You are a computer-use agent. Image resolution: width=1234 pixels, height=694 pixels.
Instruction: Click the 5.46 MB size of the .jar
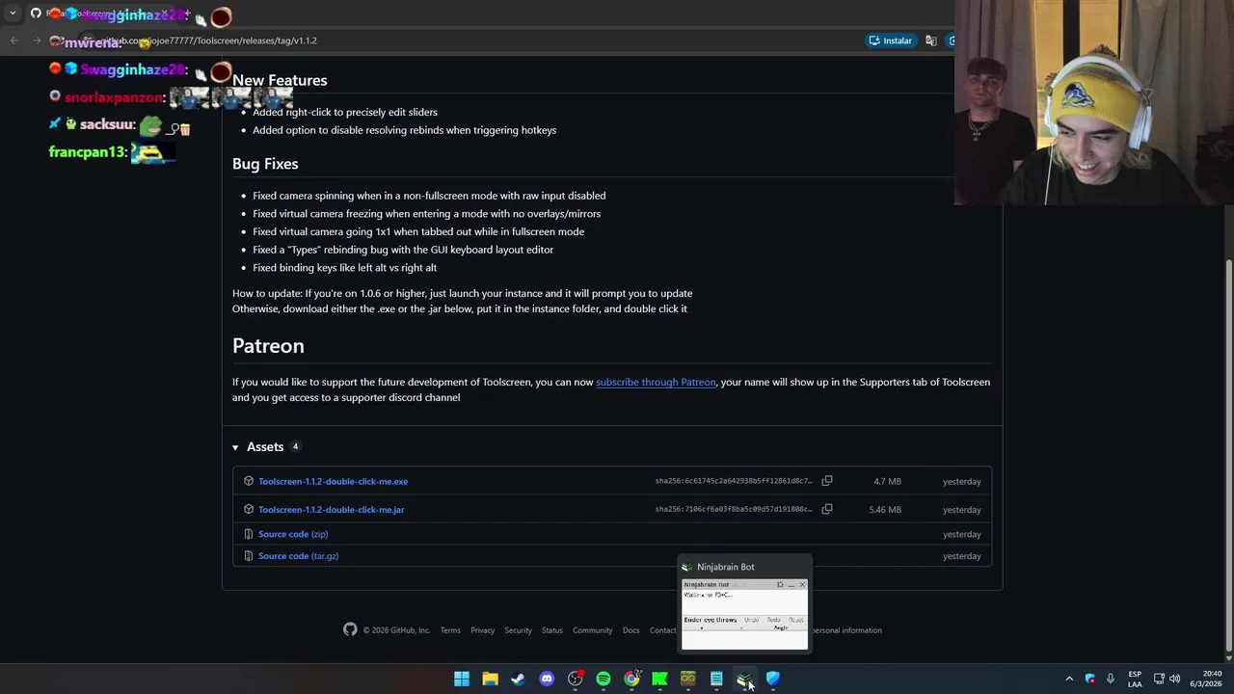[x=885, y=509]
